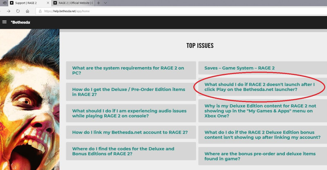Focus the help.bethesda.net address bar
The width and height of the screenshot is (327, 170).
(181, 11)
